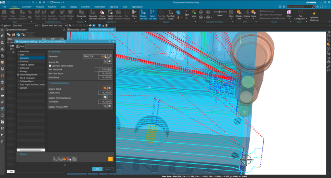
Task: Select Cut Levels in dialog list
Action: click(x=24, y=68)
